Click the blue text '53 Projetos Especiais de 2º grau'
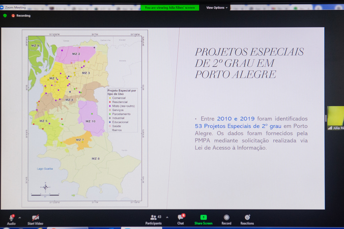Viewport: 344px width, 229px height. (238, 126)
